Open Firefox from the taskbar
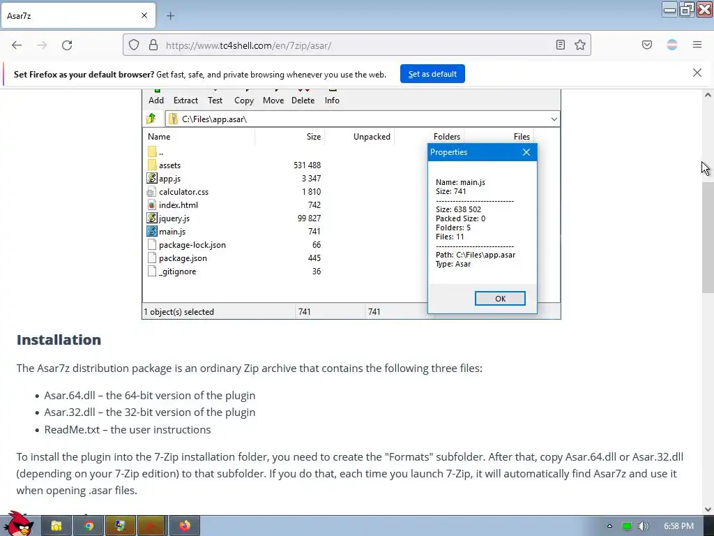 pos(184,526)
